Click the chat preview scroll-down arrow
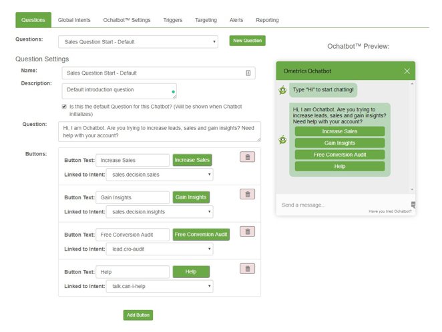 click(412, 189)
